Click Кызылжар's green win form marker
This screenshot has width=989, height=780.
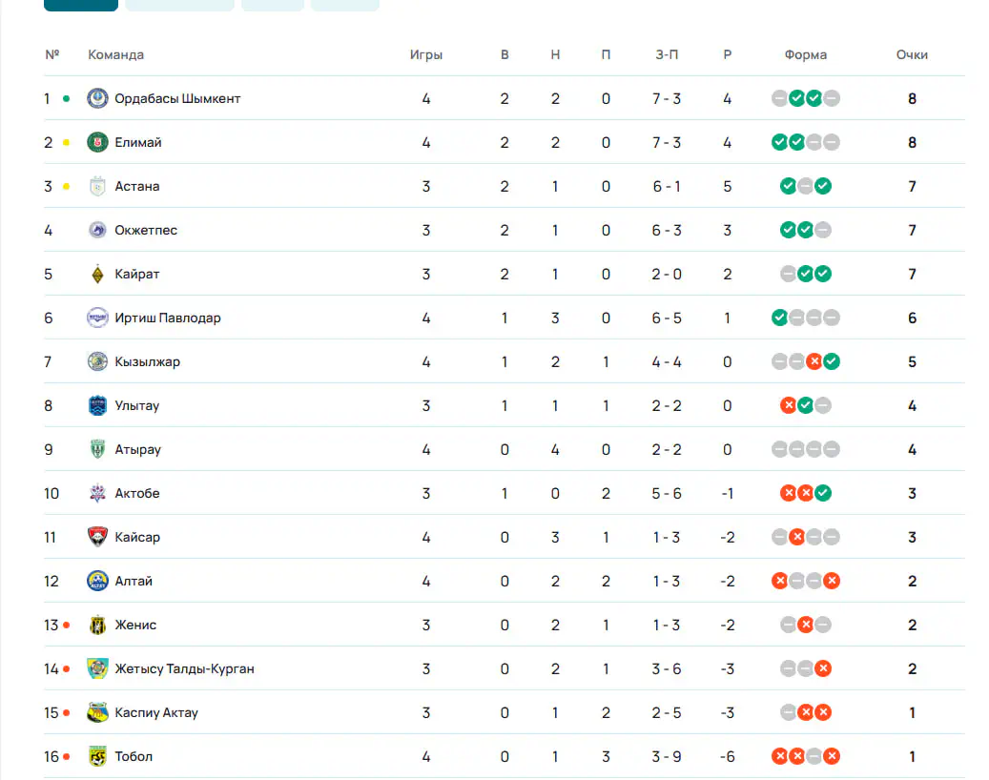point(832,362)
